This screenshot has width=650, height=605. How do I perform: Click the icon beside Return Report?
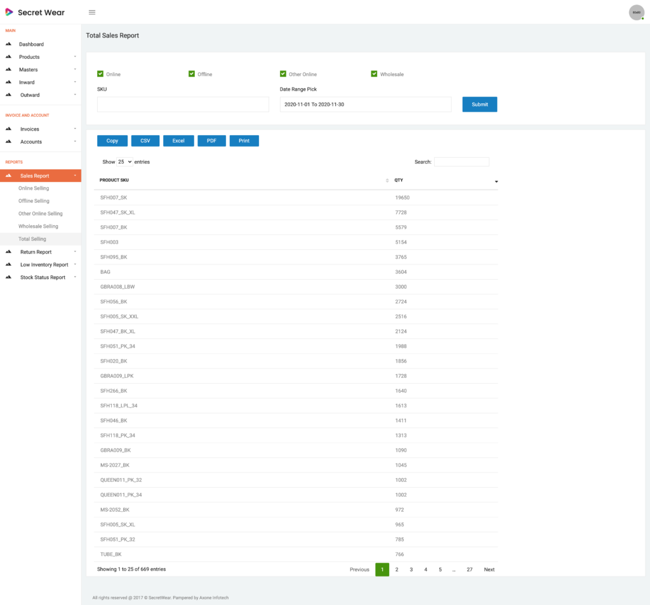(9, 252)
